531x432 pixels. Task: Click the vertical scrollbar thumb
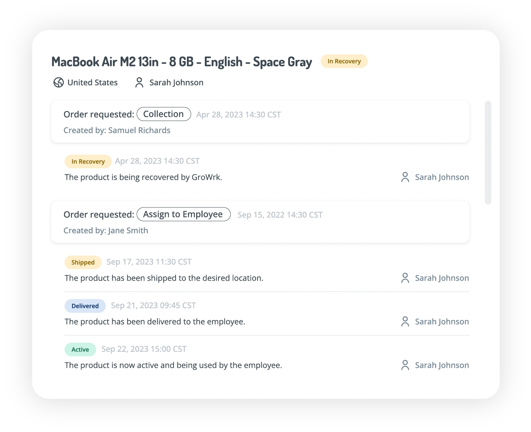click(488, 152)
